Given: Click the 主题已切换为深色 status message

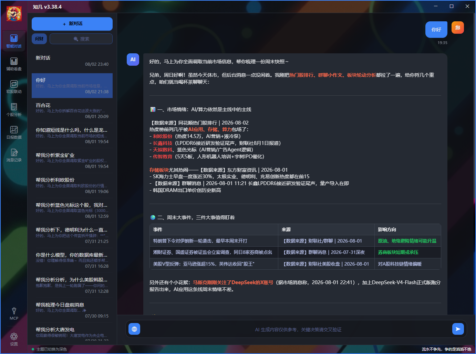Looking at the screenshot, I should click(51, 349).
